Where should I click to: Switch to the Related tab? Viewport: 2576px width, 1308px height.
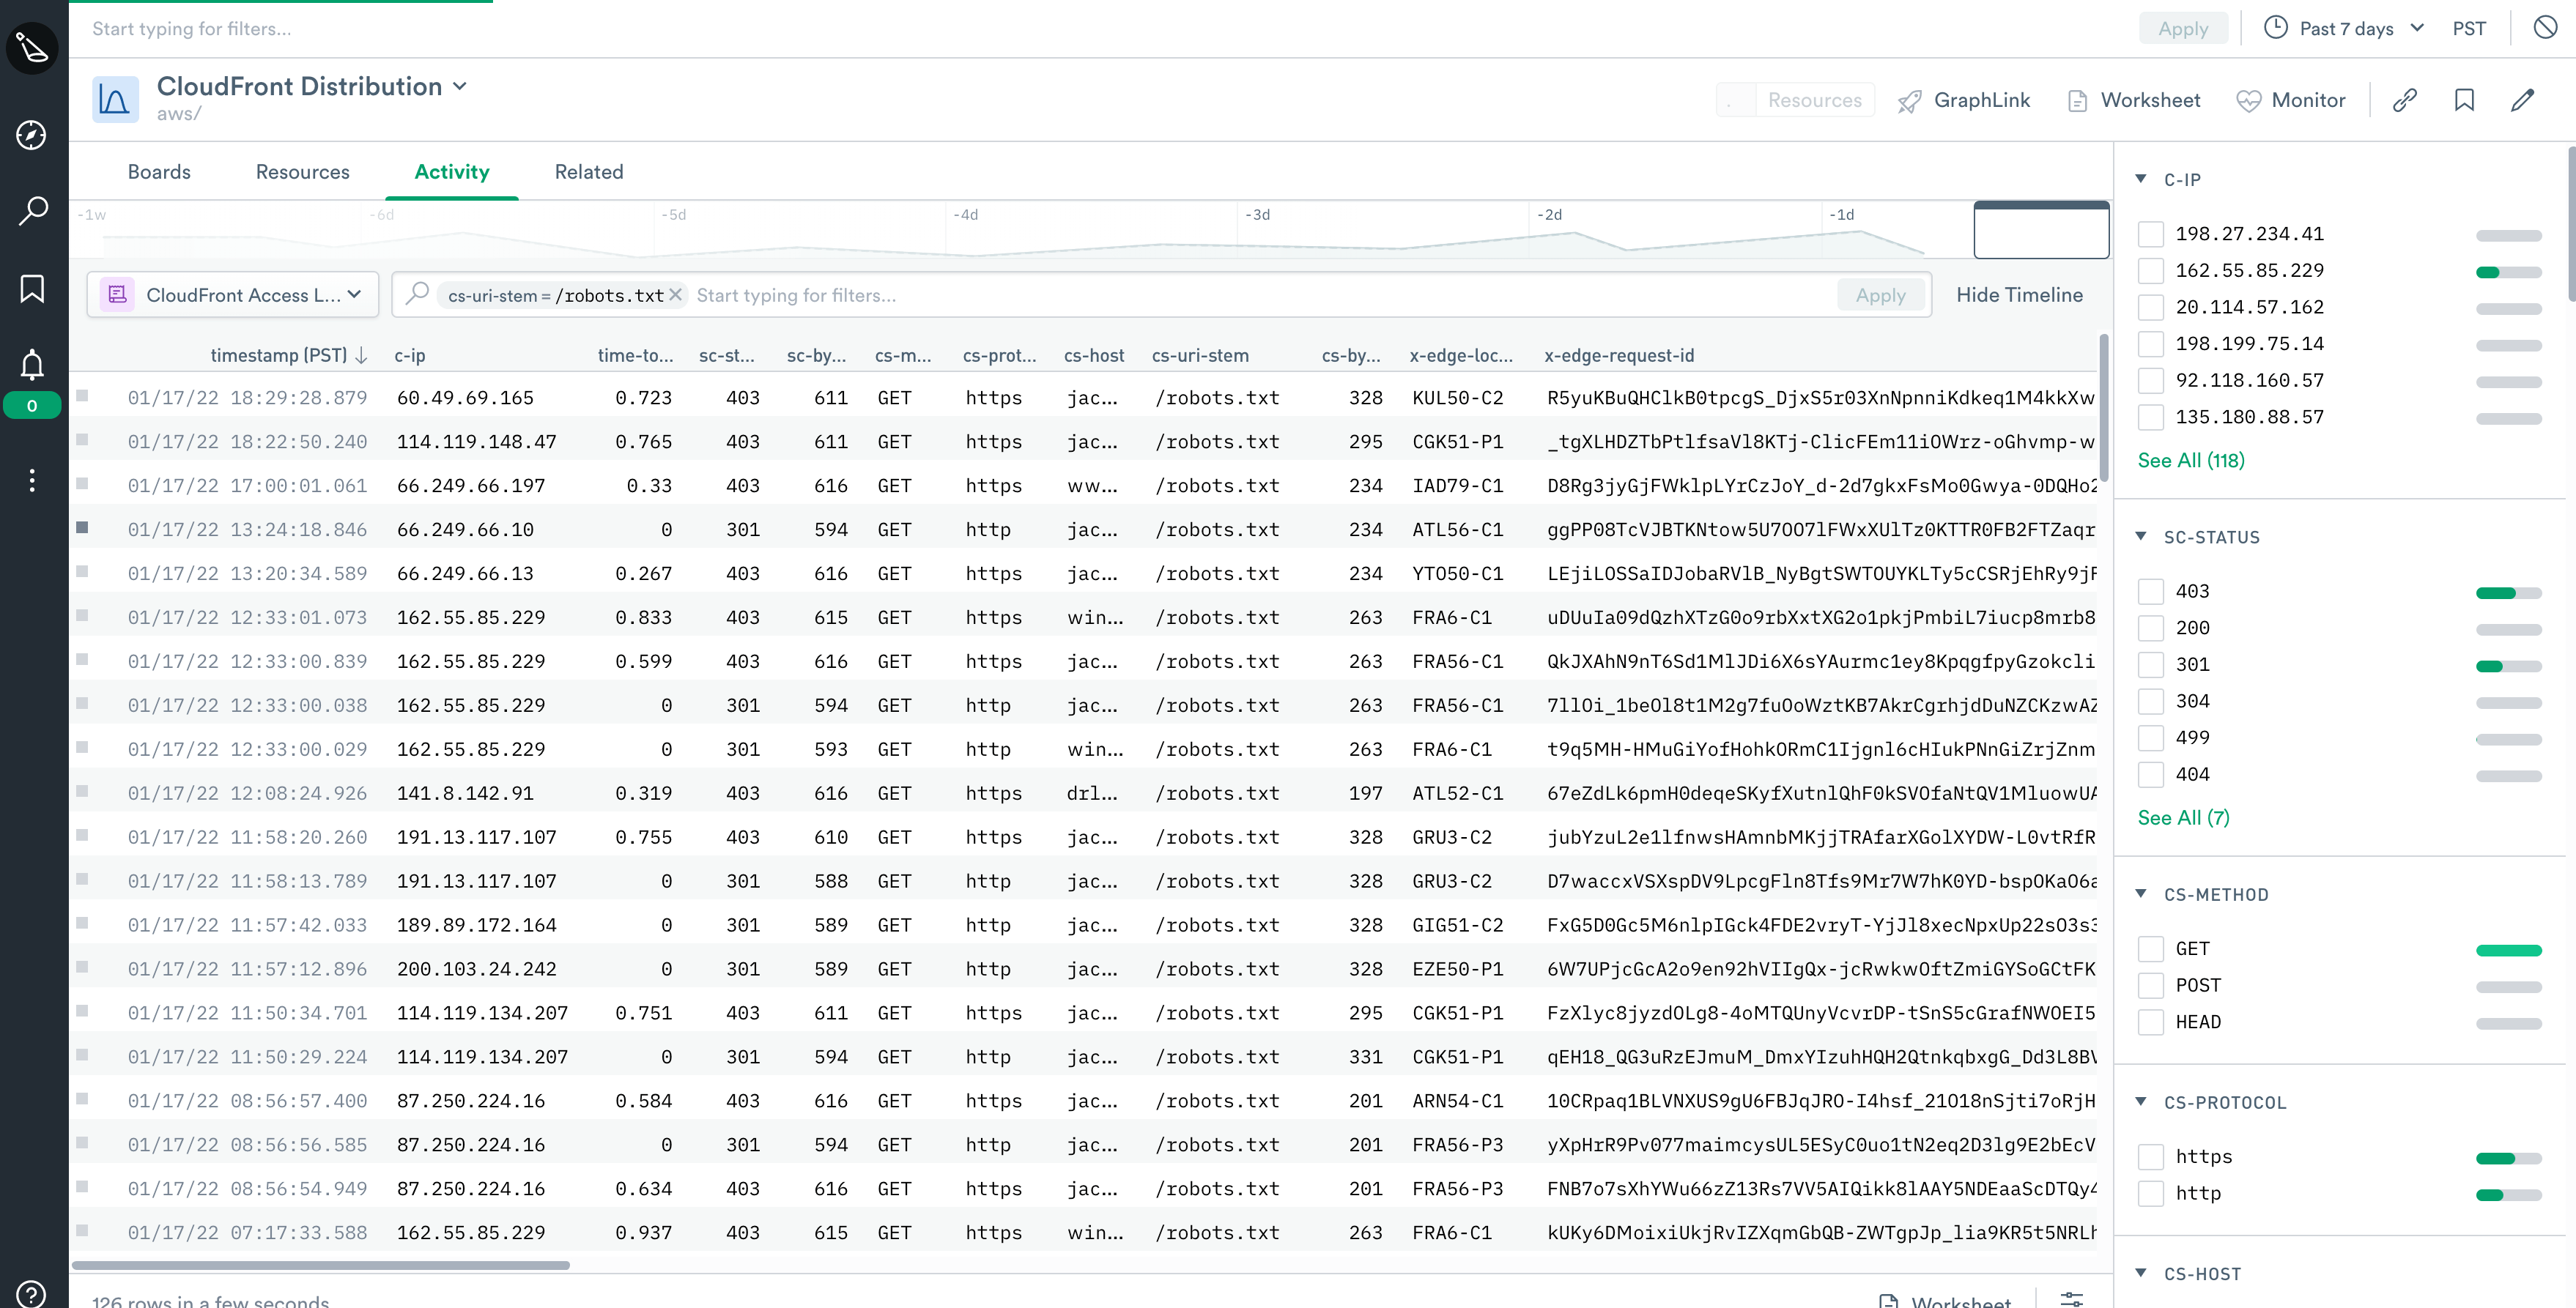coord(588,171)
